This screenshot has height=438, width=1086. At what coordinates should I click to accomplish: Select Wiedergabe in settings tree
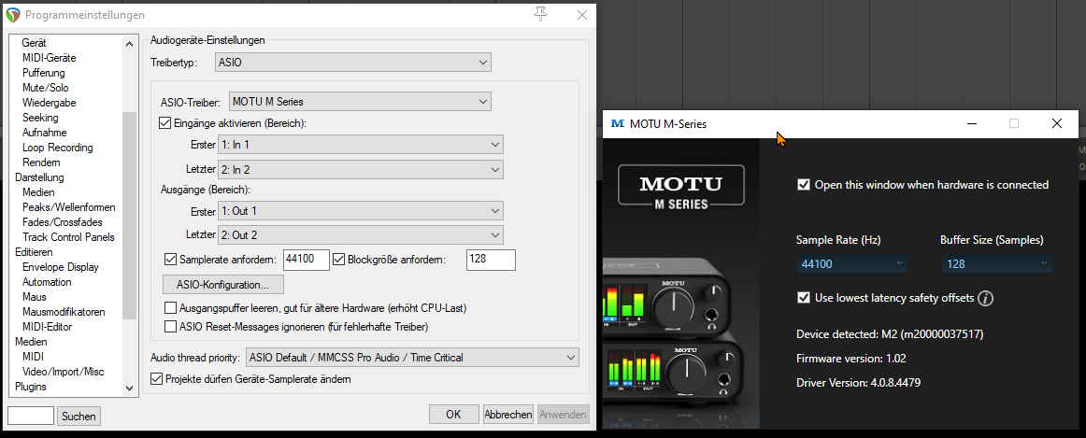point(50,103)
